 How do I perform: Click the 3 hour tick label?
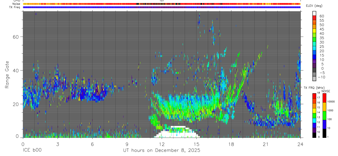pos(58,144)
